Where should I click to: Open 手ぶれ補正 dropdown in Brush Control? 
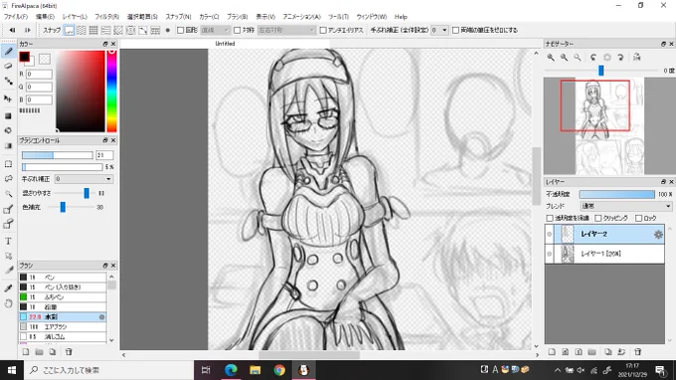coord(84,179)
